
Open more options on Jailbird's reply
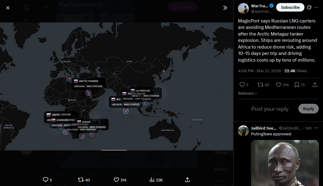click(316, 128)
